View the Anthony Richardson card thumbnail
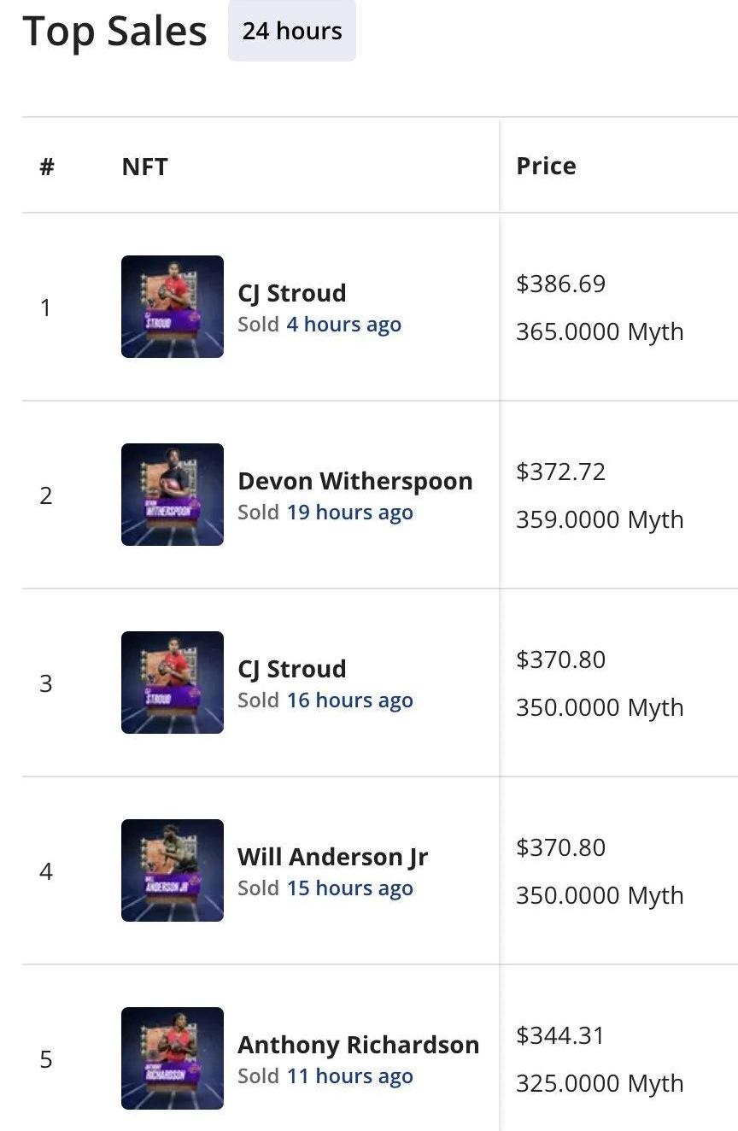The width and height of the screenshot is (738, 1131). (x=173, y=1058)
